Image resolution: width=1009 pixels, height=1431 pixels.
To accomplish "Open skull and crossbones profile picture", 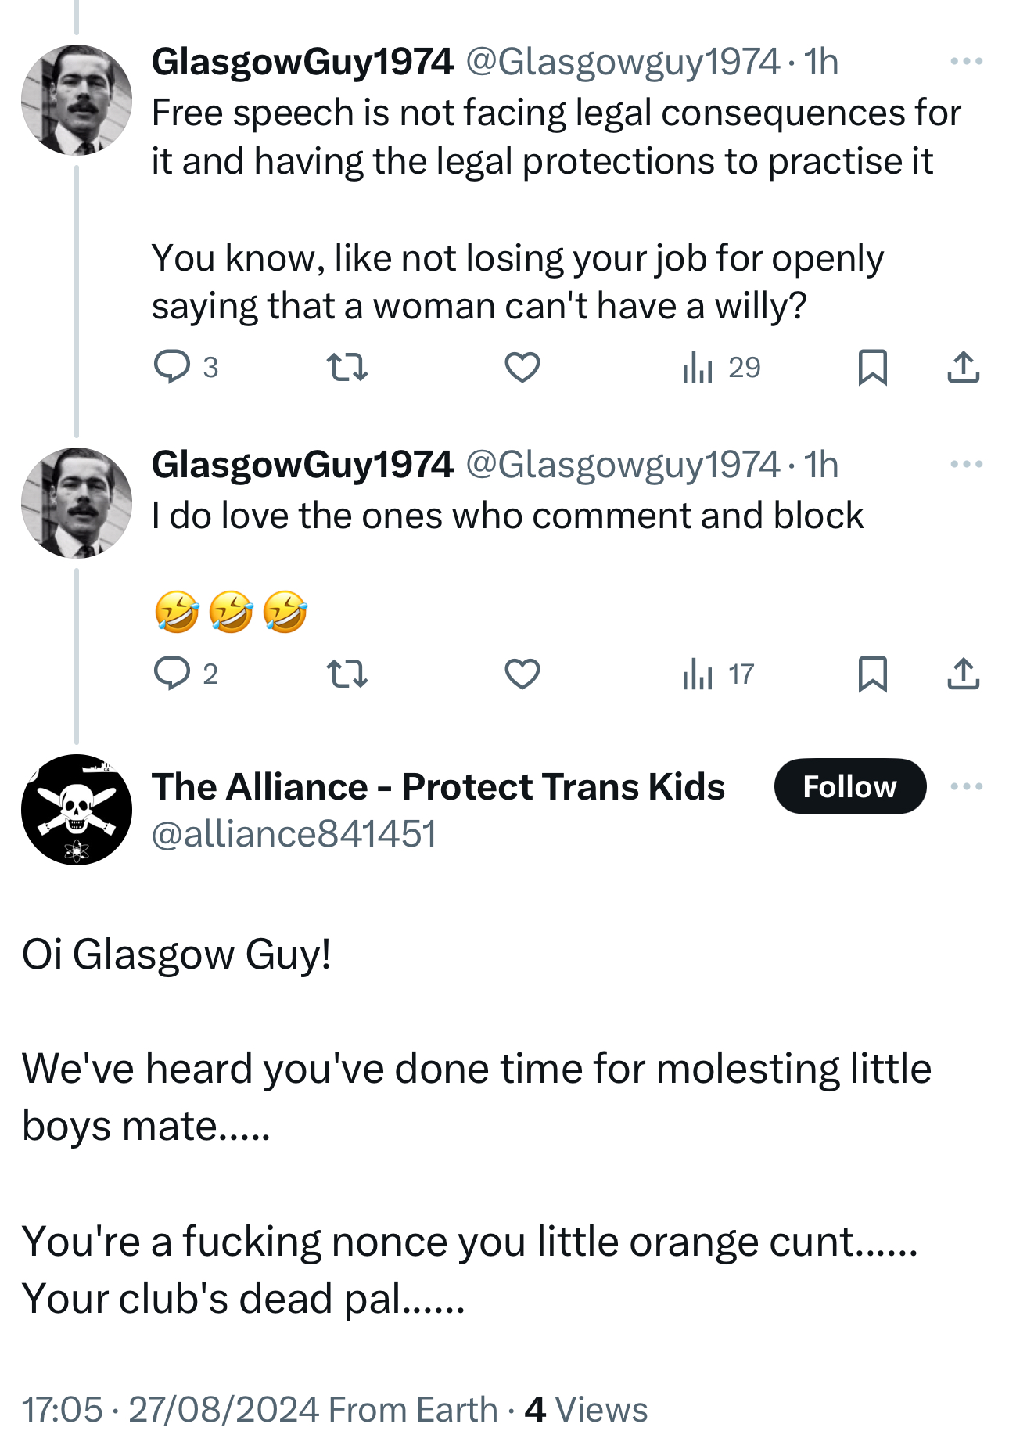I will [77, 810].
